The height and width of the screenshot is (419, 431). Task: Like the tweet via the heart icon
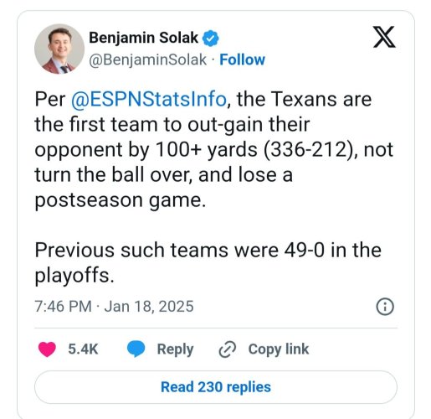coord(47,349)
